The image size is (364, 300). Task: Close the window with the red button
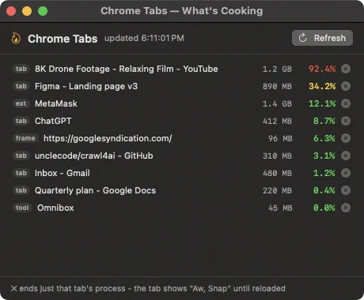tap(11, 11)
